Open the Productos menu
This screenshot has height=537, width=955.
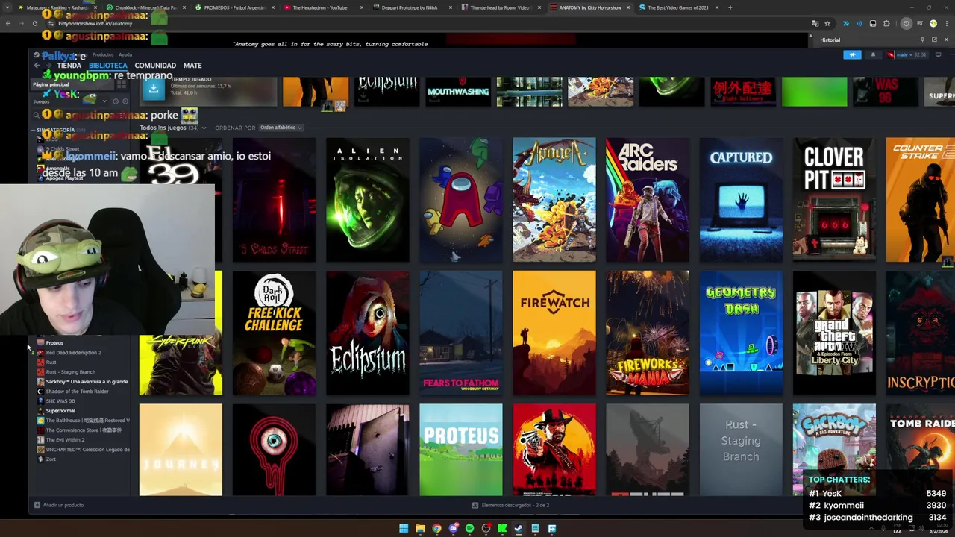[103, 54]
